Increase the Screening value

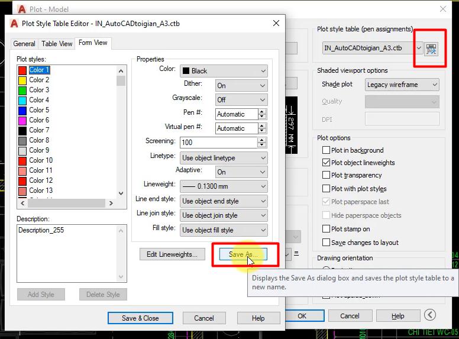click(x=261, y=140)
